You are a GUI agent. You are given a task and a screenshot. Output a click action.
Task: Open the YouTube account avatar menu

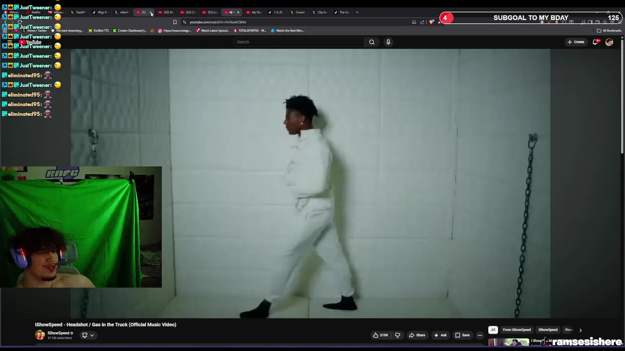point(609,42)
